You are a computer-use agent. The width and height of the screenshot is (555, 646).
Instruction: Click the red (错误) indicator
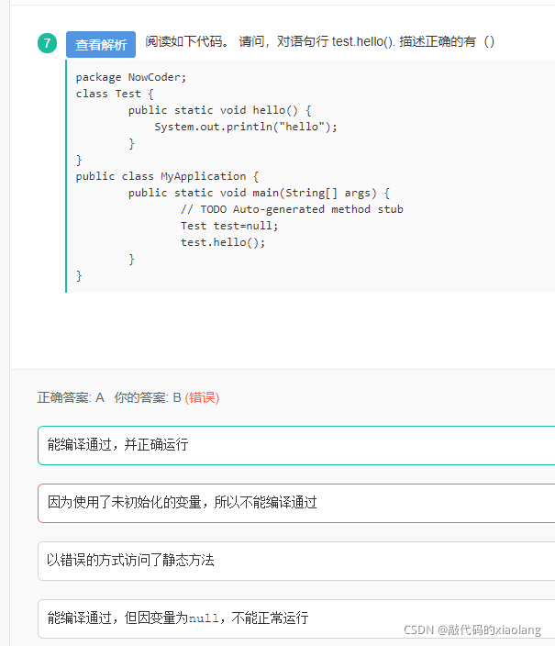202,397
